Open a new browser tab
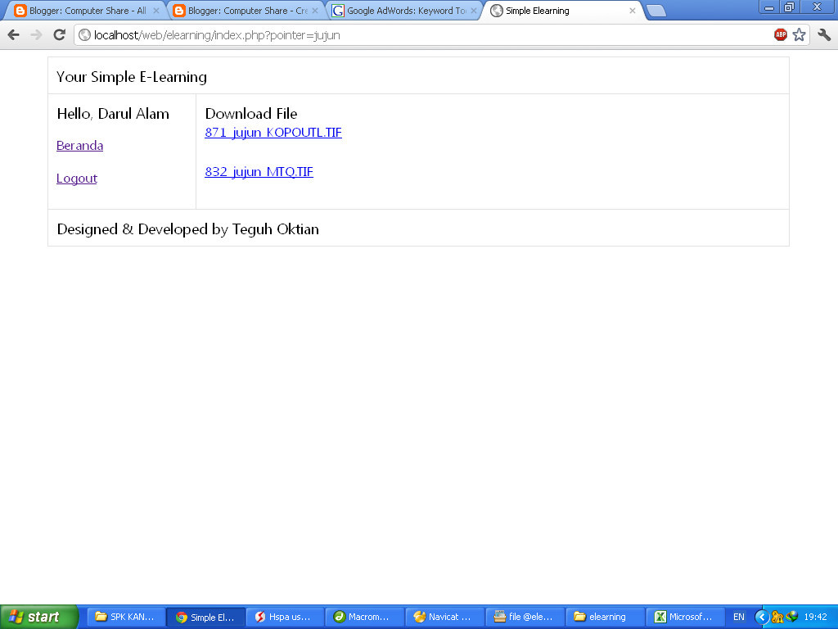 655,11
